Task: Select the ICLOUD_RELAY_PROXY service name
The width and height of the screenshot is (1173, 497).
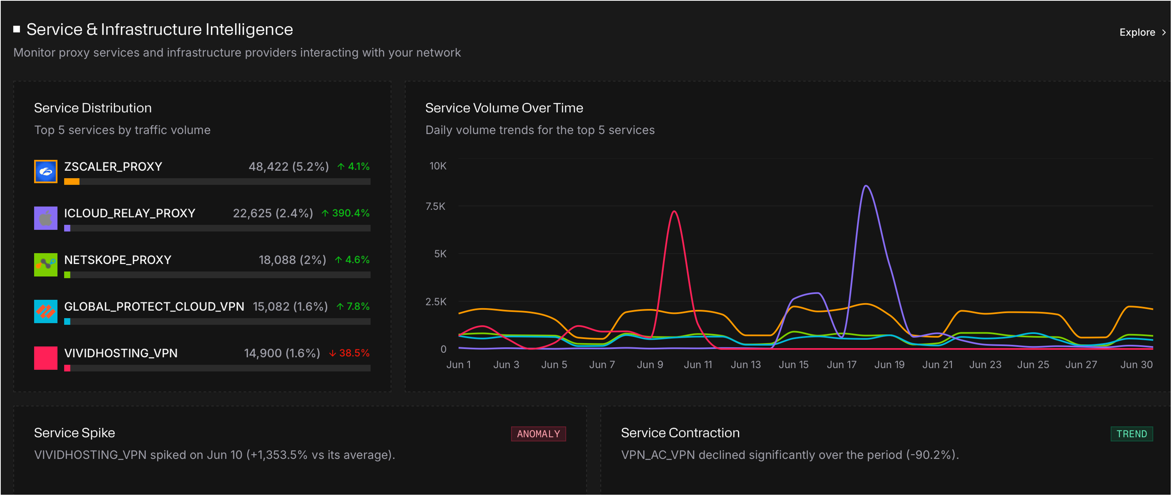Action: pyautogui.click(x=129, y=213)
